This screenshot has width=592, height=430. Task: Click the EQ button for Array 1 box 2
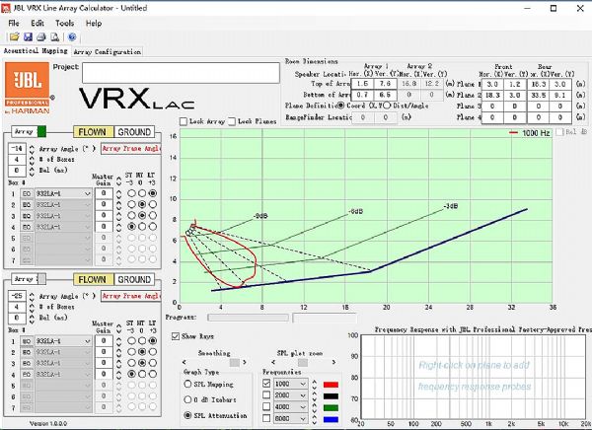coord(27,204)
